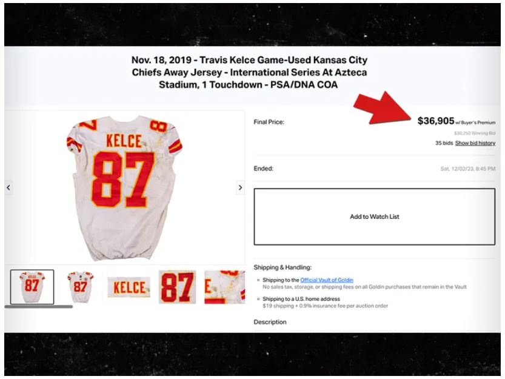505x379 pixels.
Task: Open the 87 number close-up thumbnail
Action: pos(177,287)
